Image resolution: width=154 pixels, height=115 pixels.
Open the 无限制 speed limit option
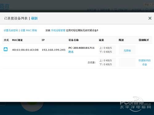pyautogui.click(x=127, y=51)
